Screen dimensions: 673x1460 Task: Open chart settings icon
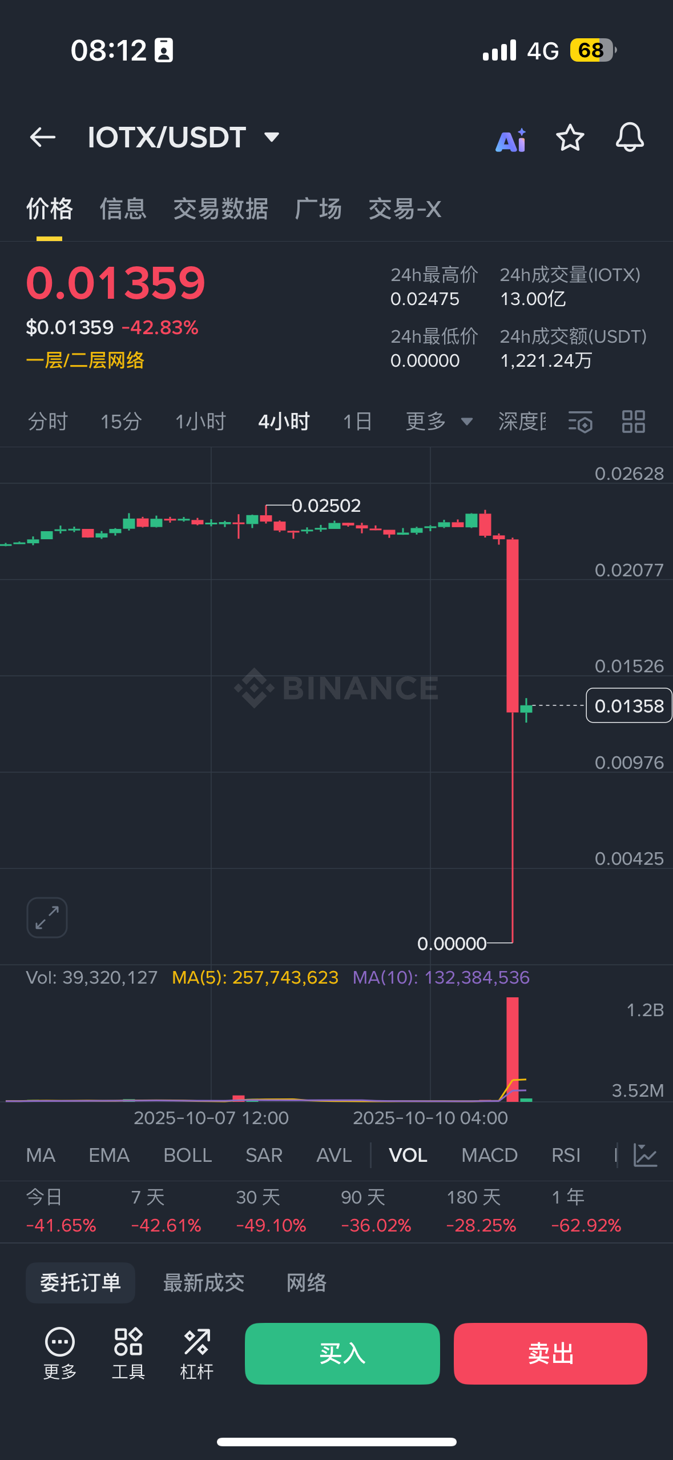(581, 422)
